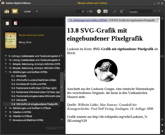The height and width of the screenshot is (135, 165).
Task: Collapse chapter 13 Abbildungen und Grafiken XHTML
Action: pyautogui.click(x=6, y=72)
